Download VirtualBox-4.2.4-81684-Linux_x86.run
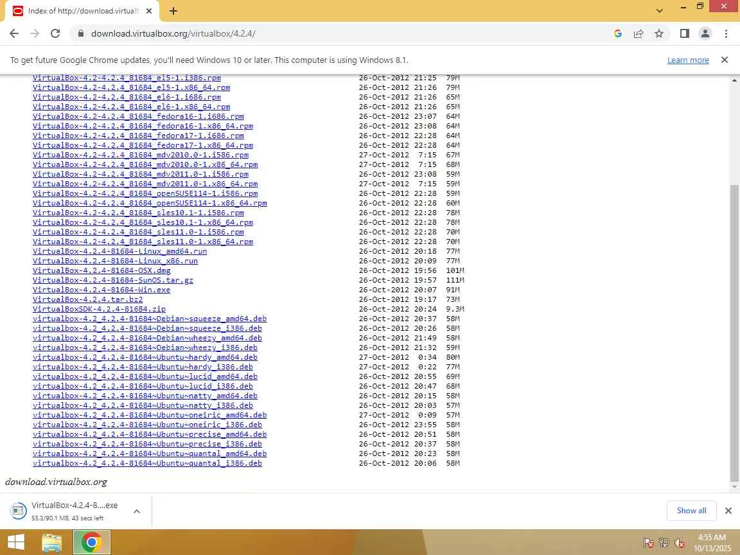The width and height of the screenshot is (740, 555). click(x=115, y=261)
